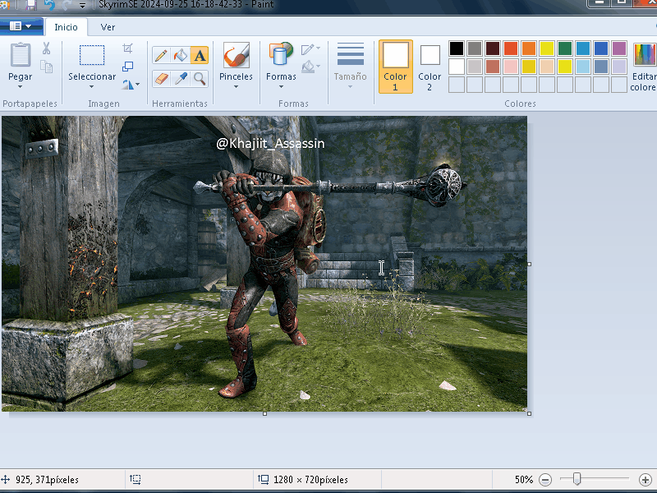This screenshot has width=657, height=493.
Task: Click the first empty custom color slot
Action: click(457, 85)
